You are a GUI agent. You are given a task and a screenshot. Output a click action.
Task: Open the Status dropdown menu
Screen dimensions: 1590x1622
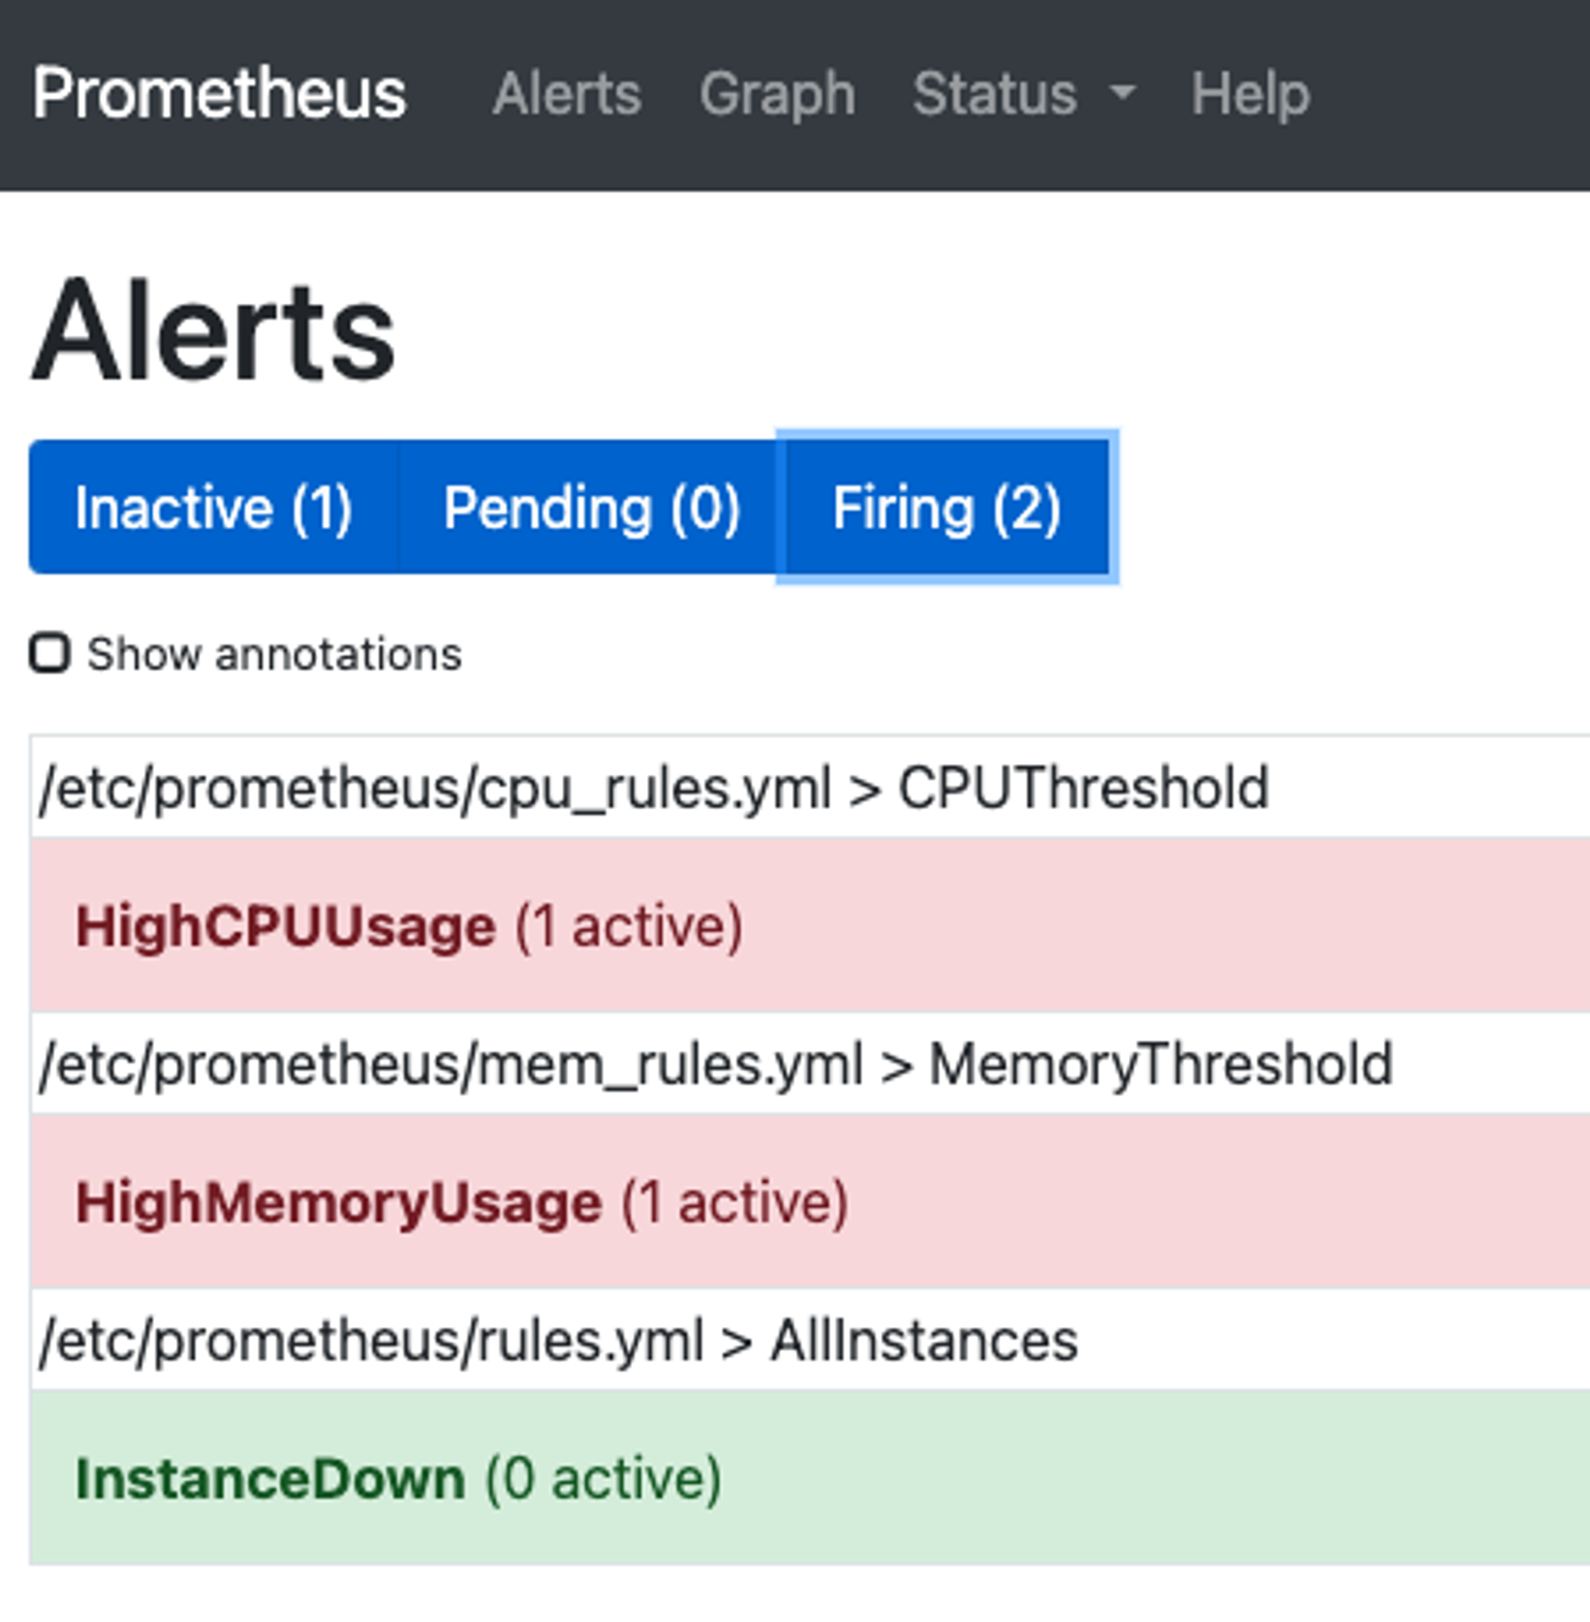coord(998,94)
